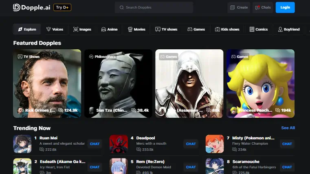Click '6th of the Fatui Harbingers' text
The image size is (310, 174).
point(254,167)
